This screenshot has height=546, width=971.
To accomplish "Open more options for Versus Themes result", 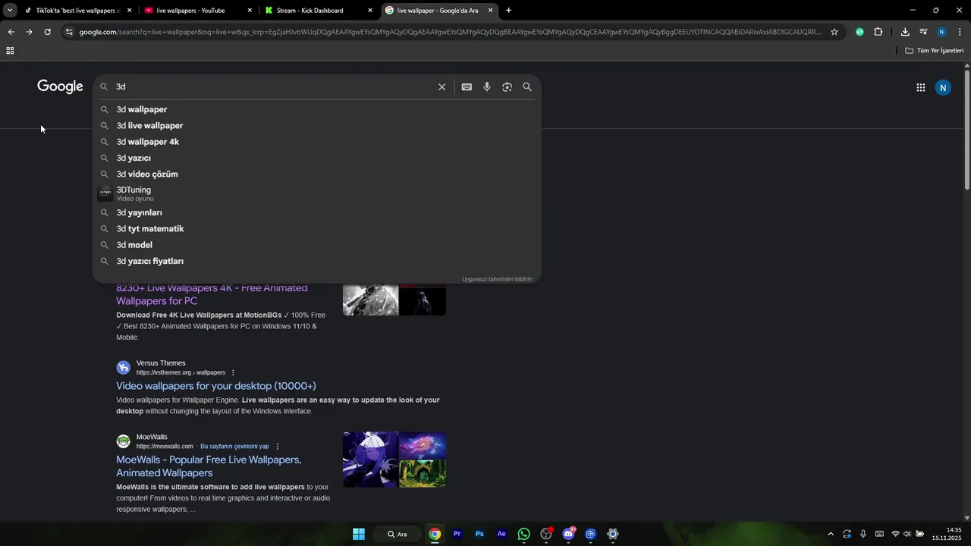I will pos(233,372).
